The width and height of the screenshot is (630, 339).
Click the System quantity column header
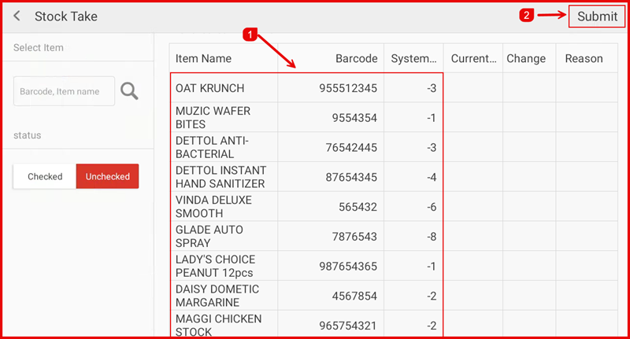413,58
